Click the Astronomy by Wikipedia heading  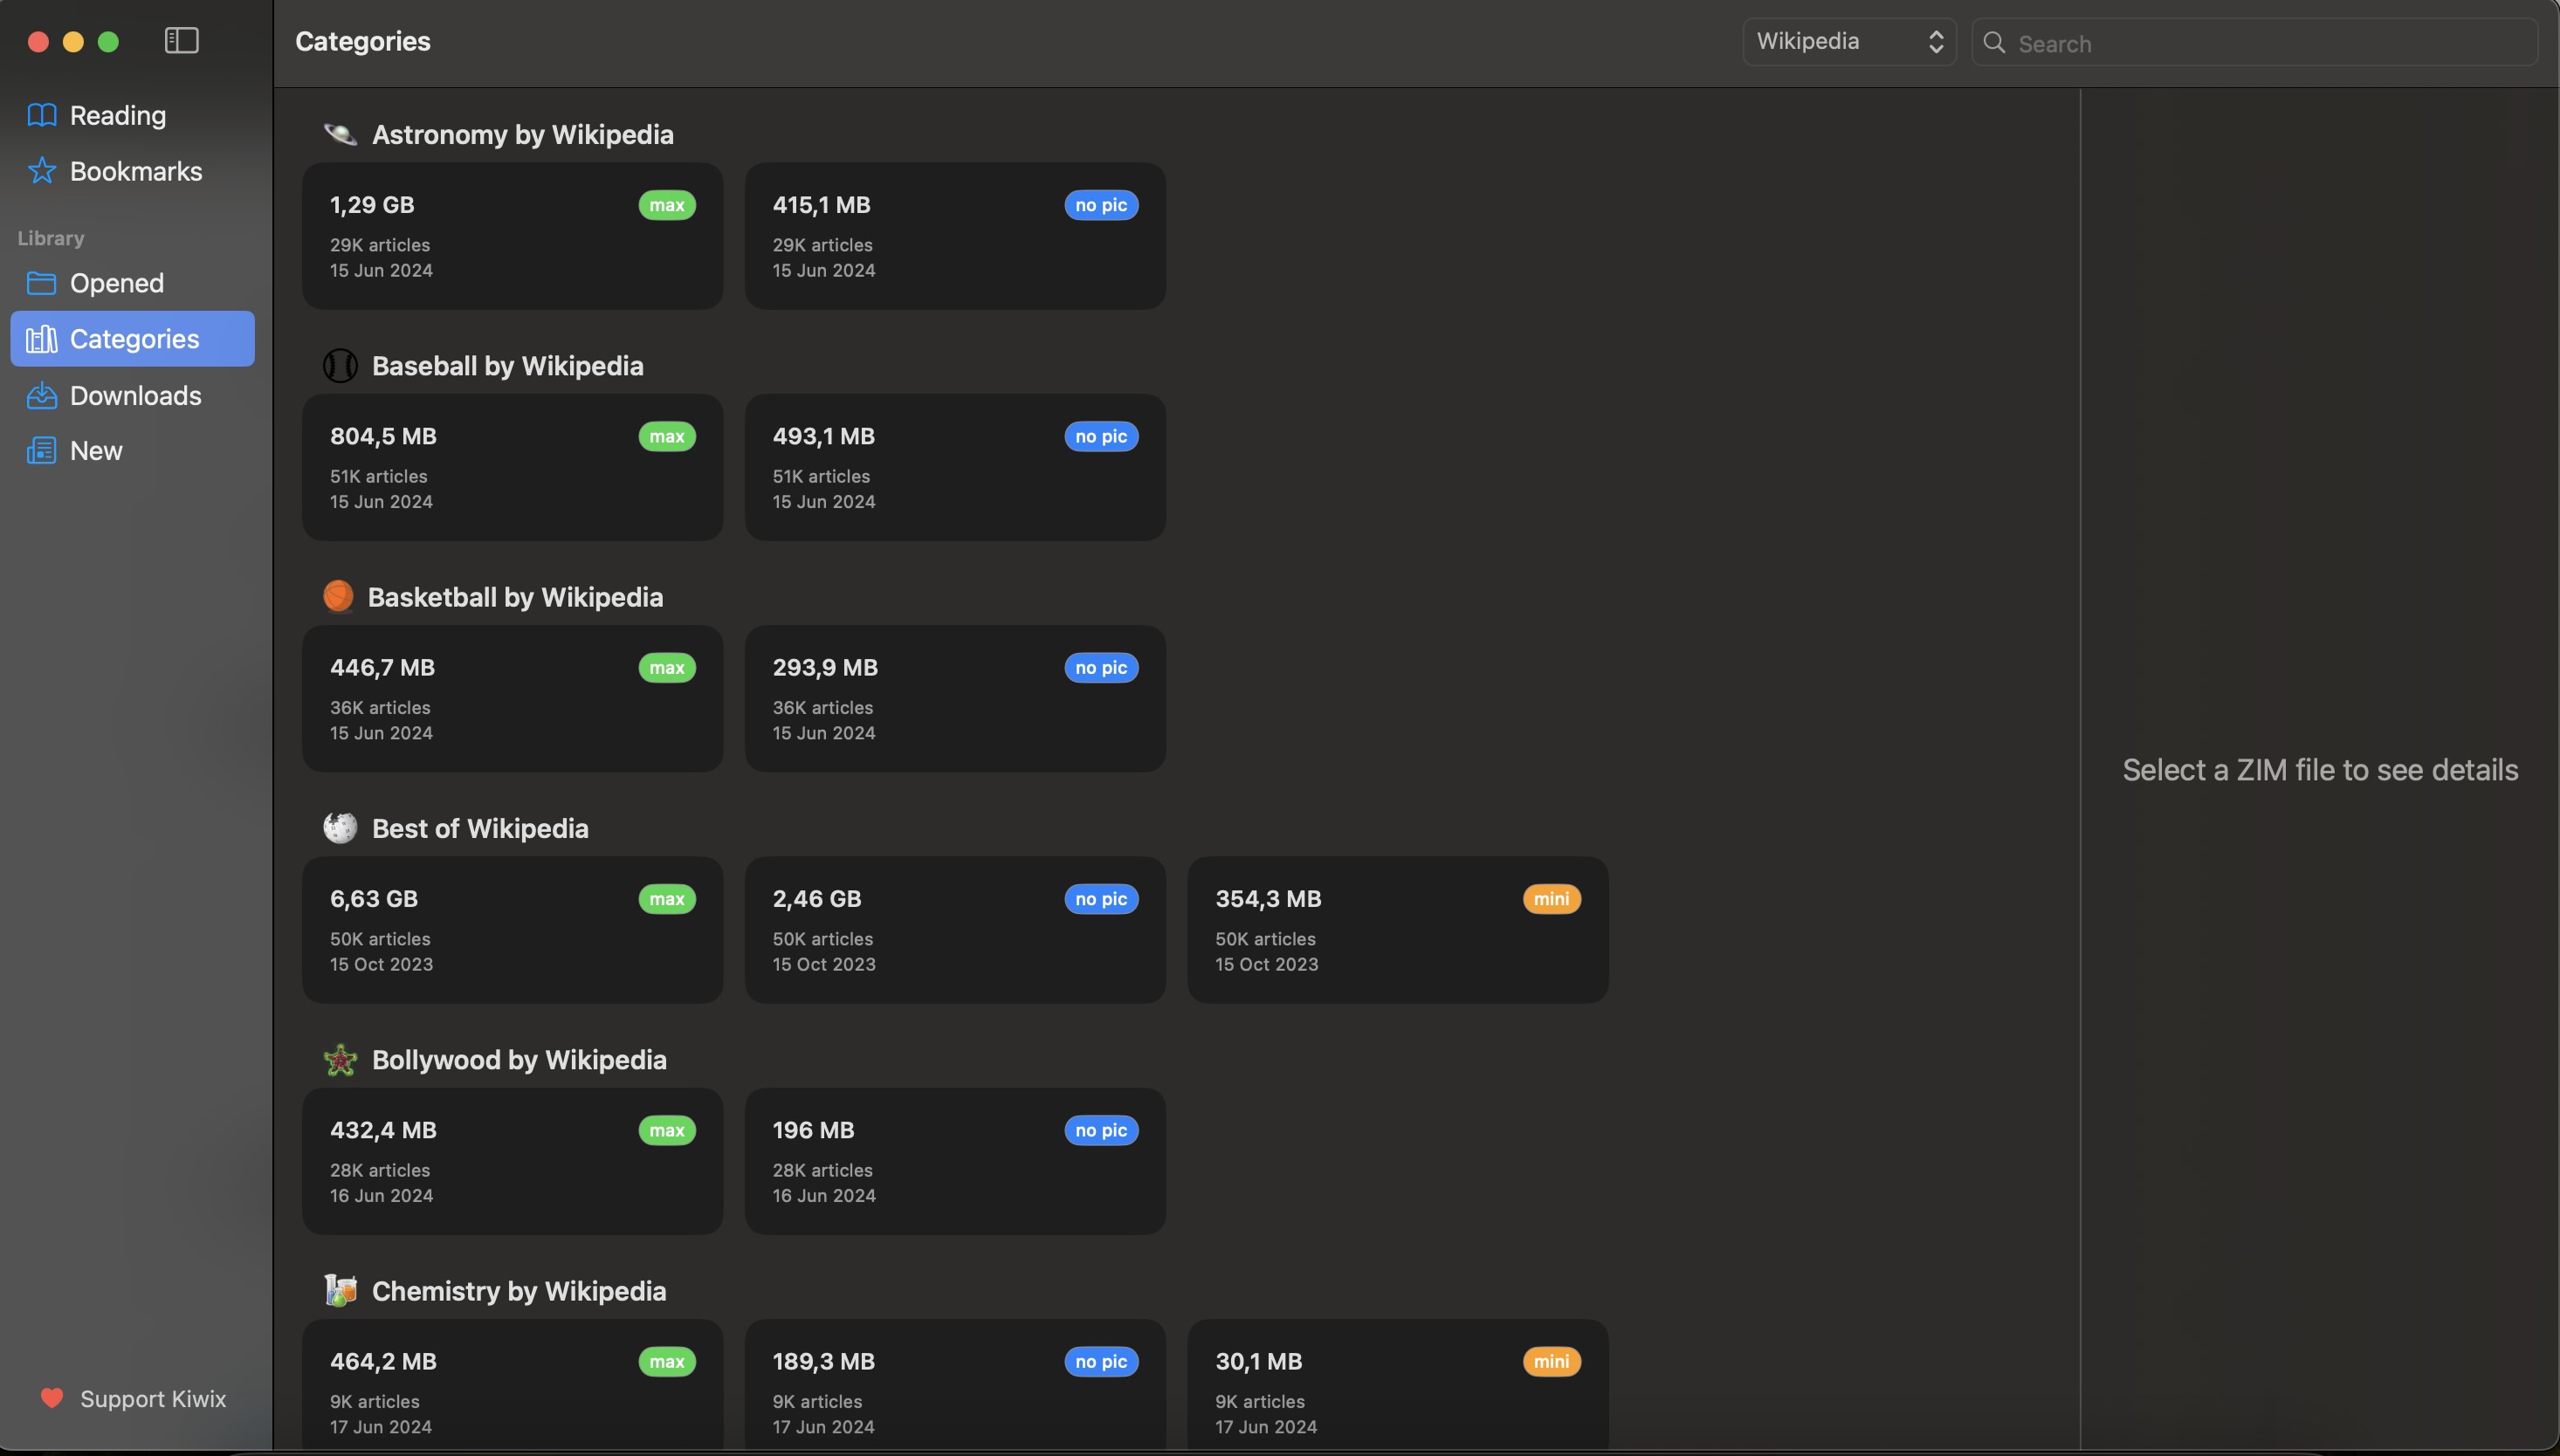pyautogui.click(x=522, y=134)
